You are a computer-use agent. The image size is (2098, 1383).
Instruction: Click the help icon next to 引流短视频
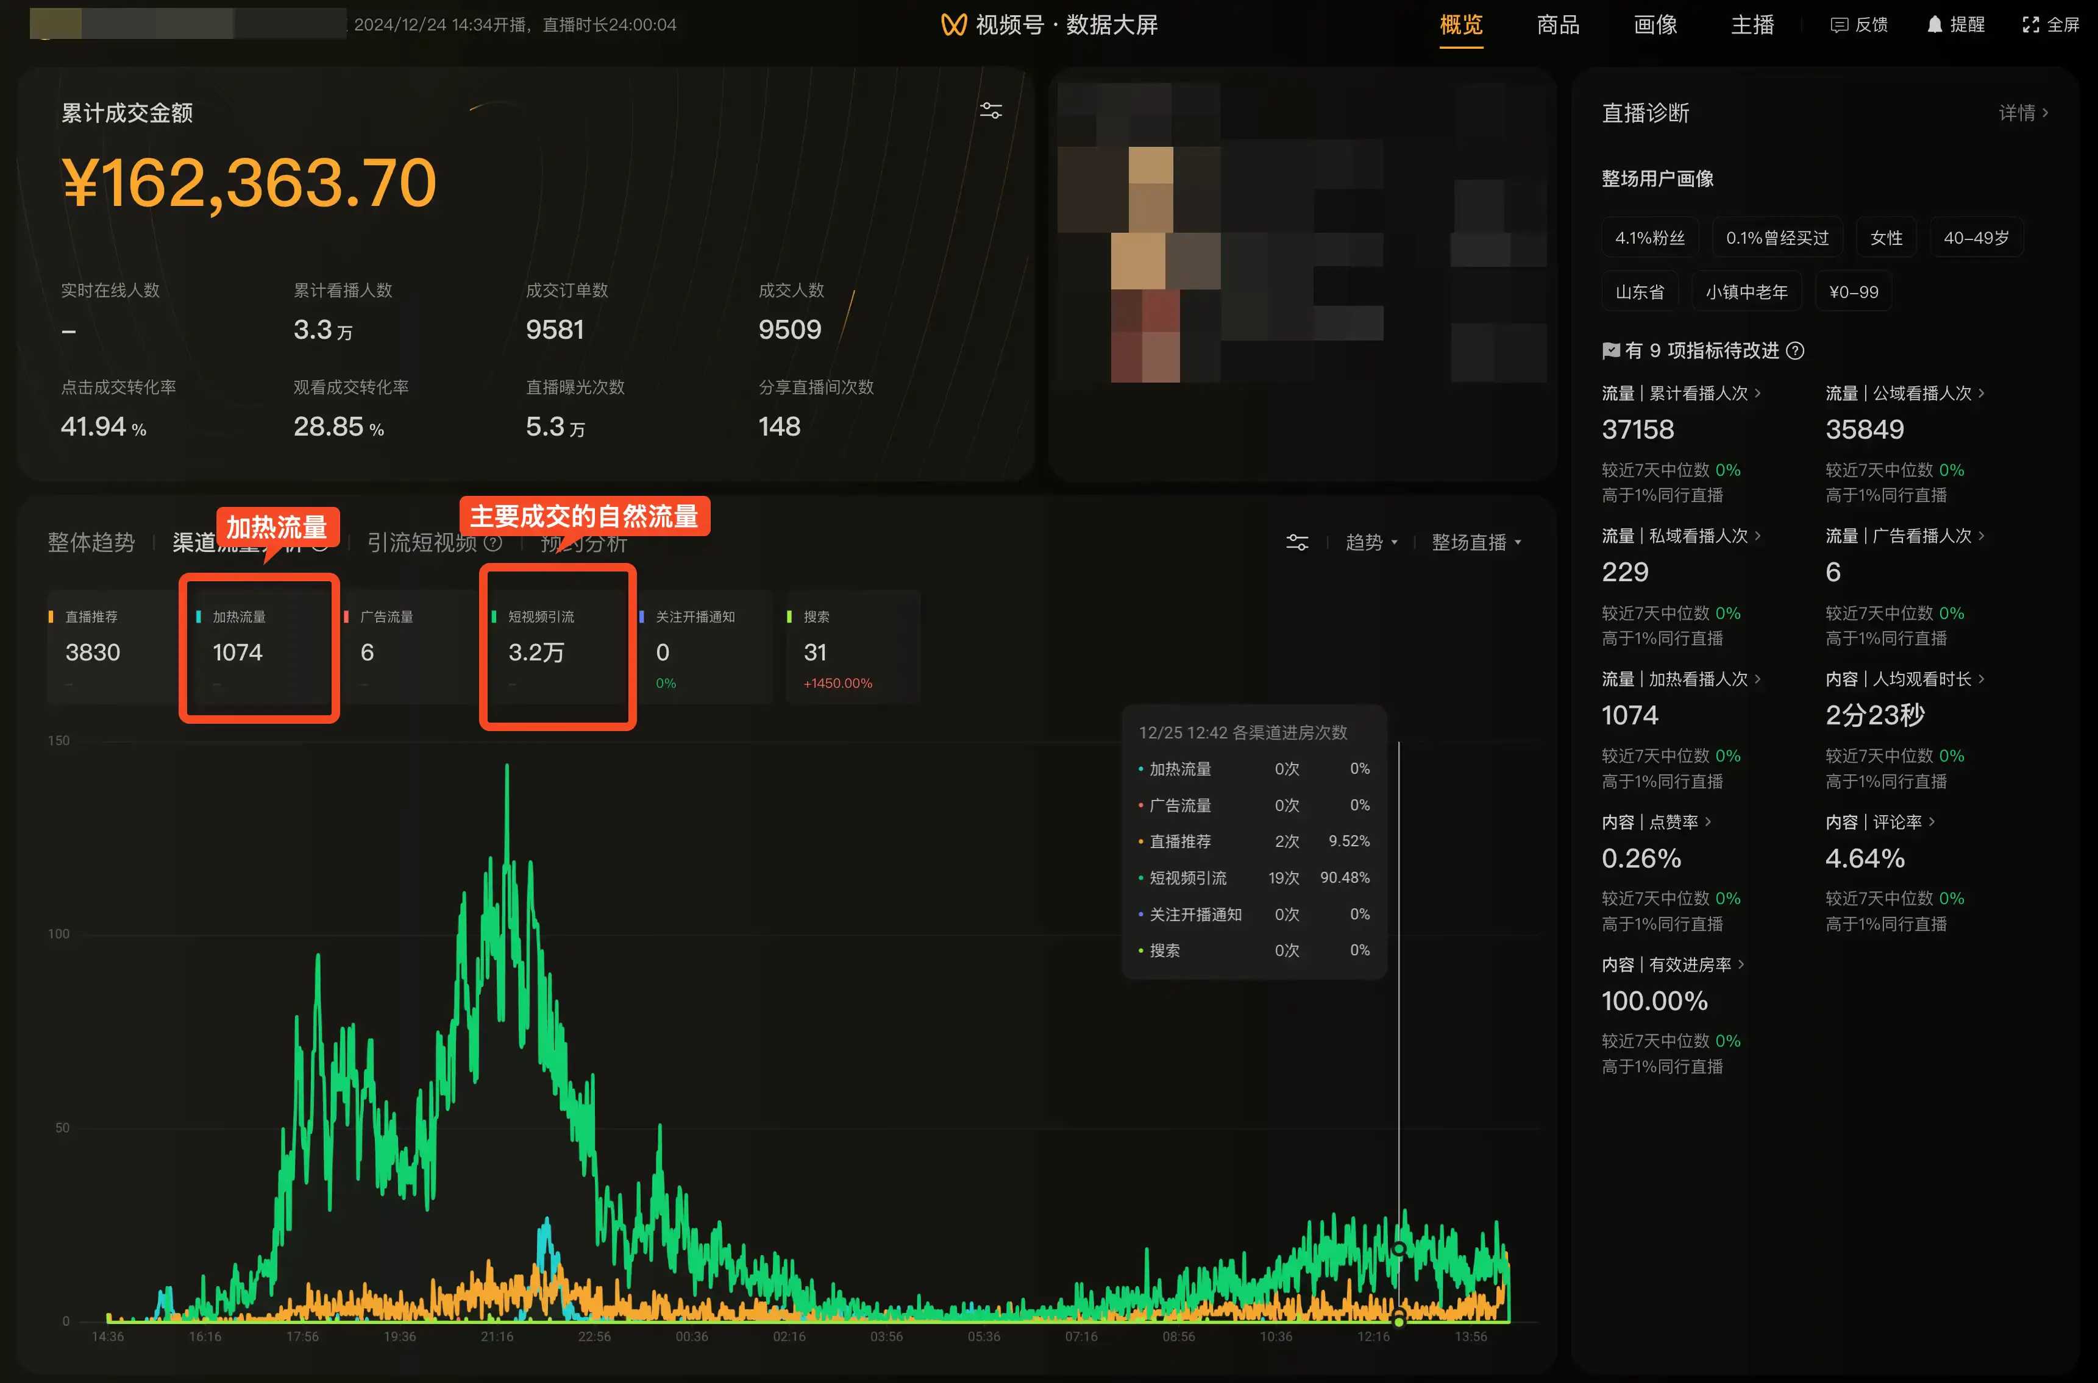[493, 543]
